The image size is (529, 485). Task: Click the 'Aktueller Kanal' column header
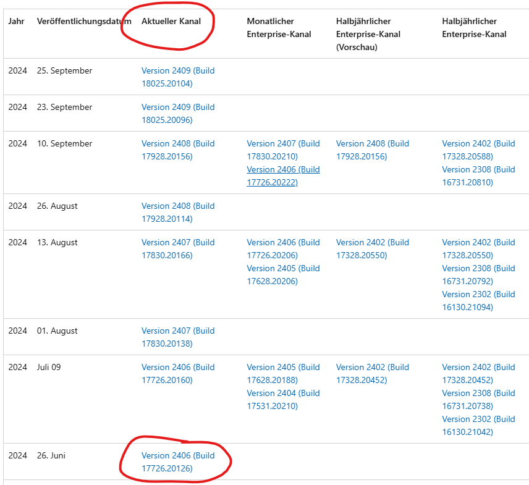point(171,21)
